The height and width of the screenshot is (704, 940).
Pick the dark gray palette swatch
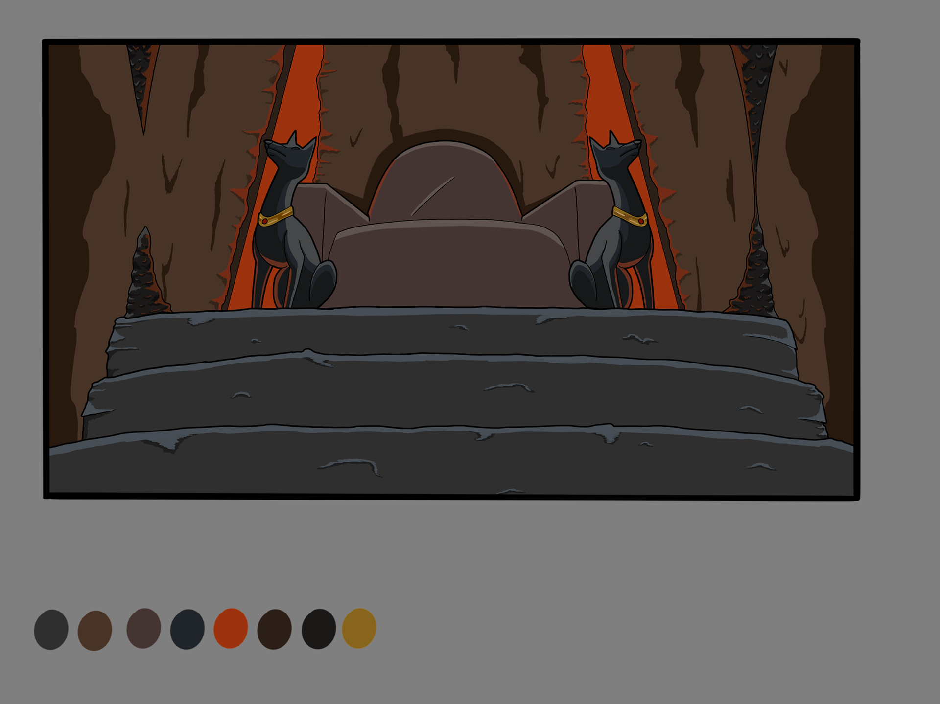(51, 629)
